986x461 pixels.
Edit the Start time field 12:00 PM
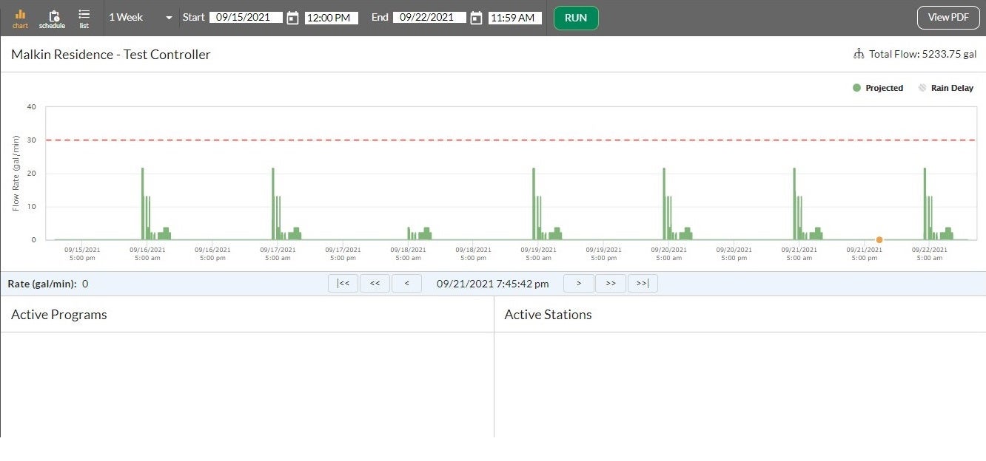pos(332,18)
